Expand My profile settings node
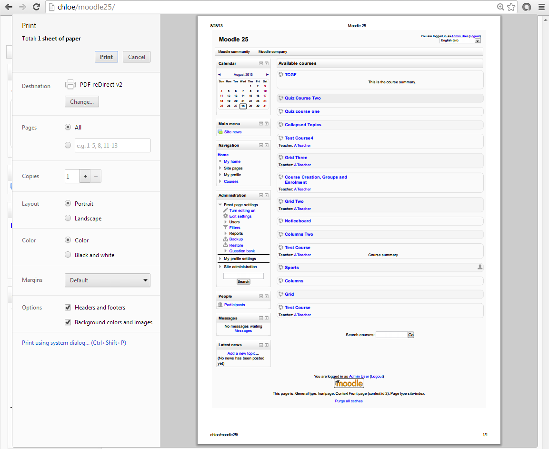549x449 pixels. 220,259
